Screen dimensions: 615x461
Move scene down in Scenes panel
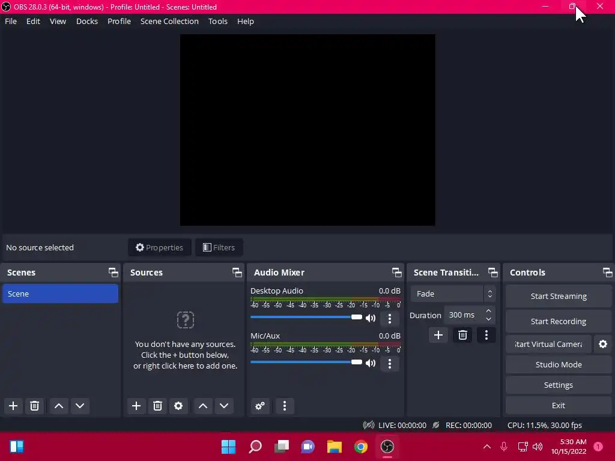click(x=80, y=406)
